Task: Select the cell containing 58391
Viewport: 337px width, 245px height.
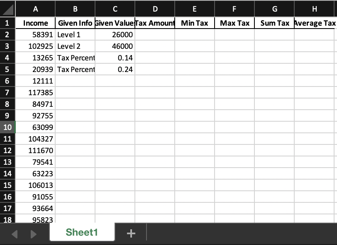Action: (x=35, y=35)
